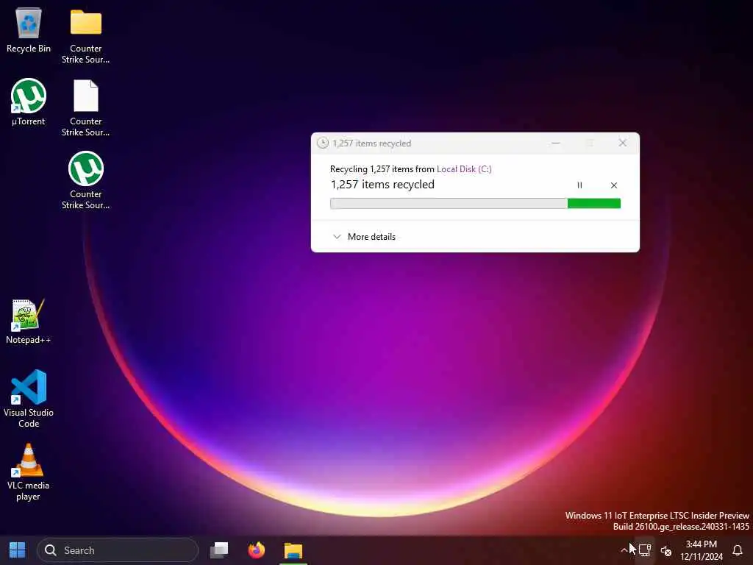Show hidden system tray icons
This screenshot has width=753, height=565.
pyautogui.click(x=624, y=550)
